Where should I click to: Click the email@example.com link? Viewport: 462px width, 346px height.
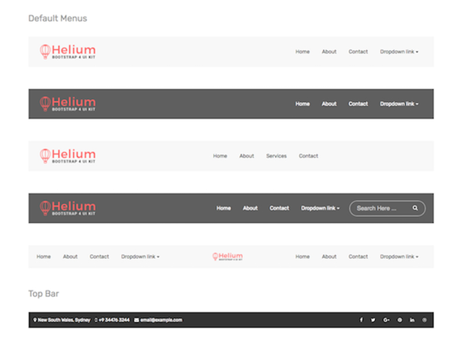161,320
